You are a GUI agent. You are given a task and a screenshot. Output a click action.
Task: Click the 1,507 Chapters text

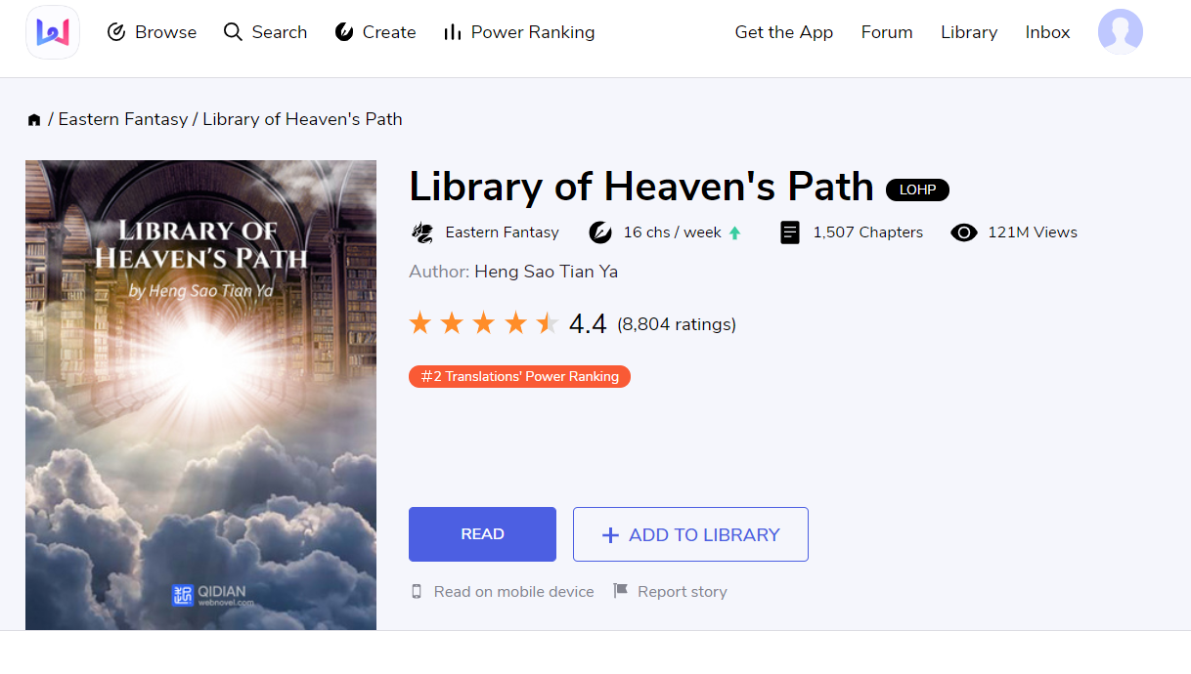coord(868,232)
